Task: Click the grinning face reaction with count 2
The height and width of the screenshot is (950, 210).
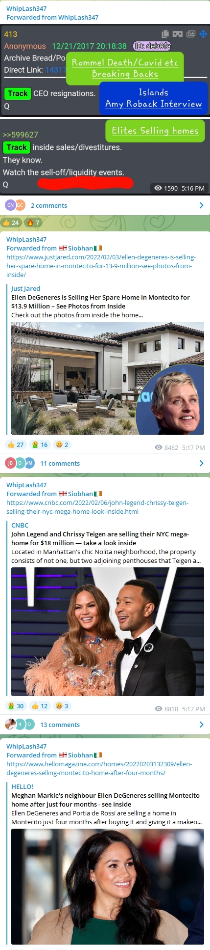Action: point(62,445)
